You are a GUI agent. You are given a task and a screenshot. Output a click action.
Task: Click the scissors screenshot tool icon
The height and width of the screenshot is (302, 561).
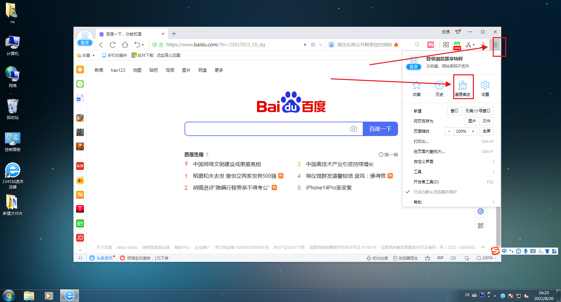(x=469, y=45)
